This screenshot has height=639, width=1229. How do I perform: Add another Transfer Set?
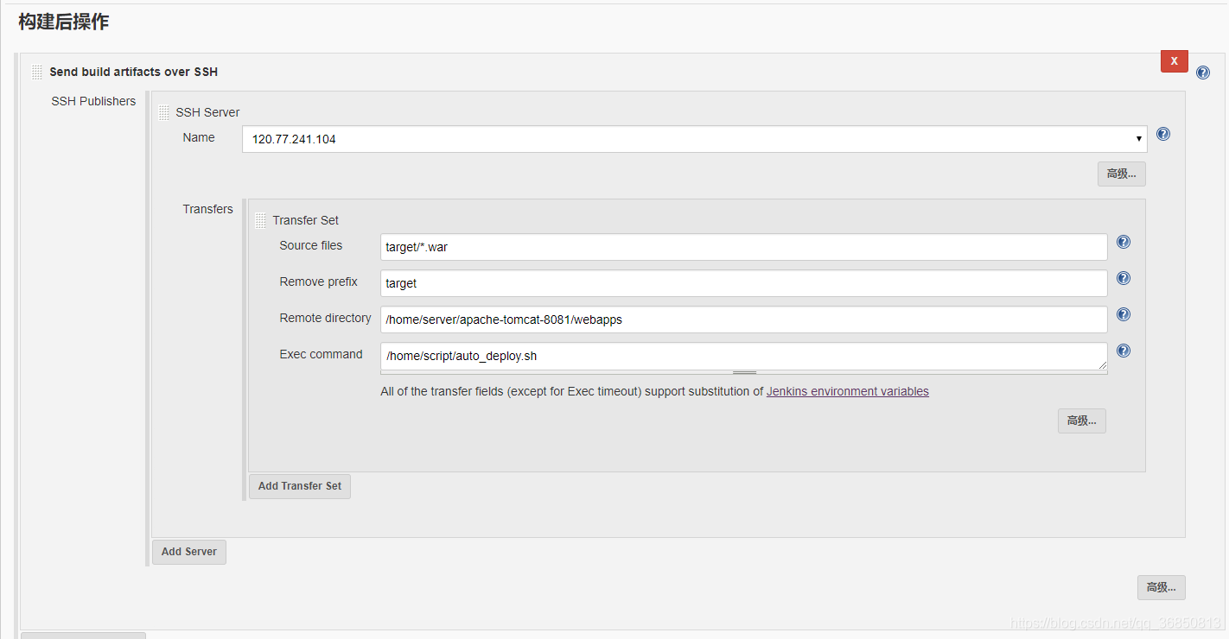[x=300, y=486]
